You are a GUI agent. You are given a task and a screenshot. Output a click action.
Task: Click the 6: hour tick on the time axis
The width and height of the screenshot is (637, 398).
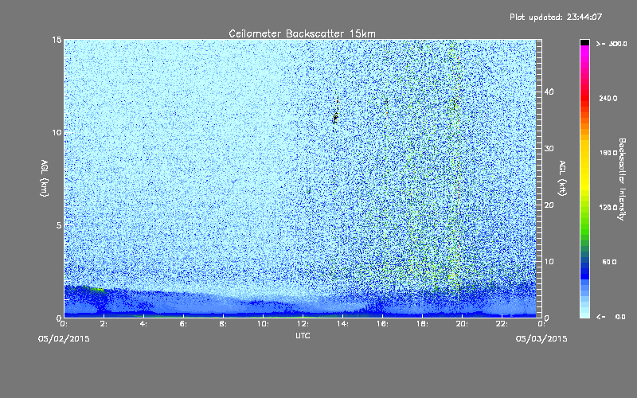click(183, 324)
